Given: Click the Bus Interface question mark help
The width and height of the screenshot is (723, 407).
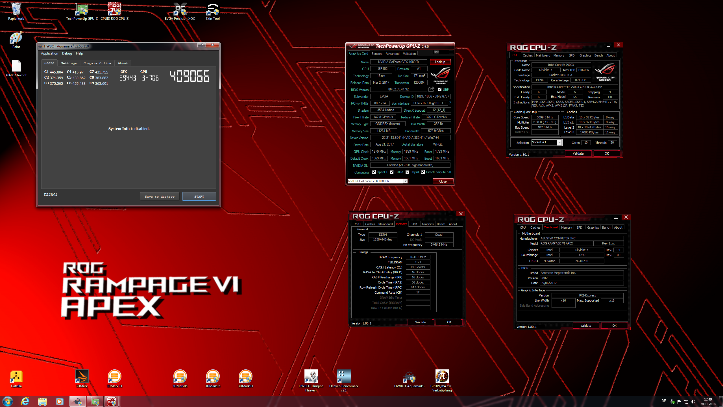Looking at the screenshot, I should coord(450,103).
